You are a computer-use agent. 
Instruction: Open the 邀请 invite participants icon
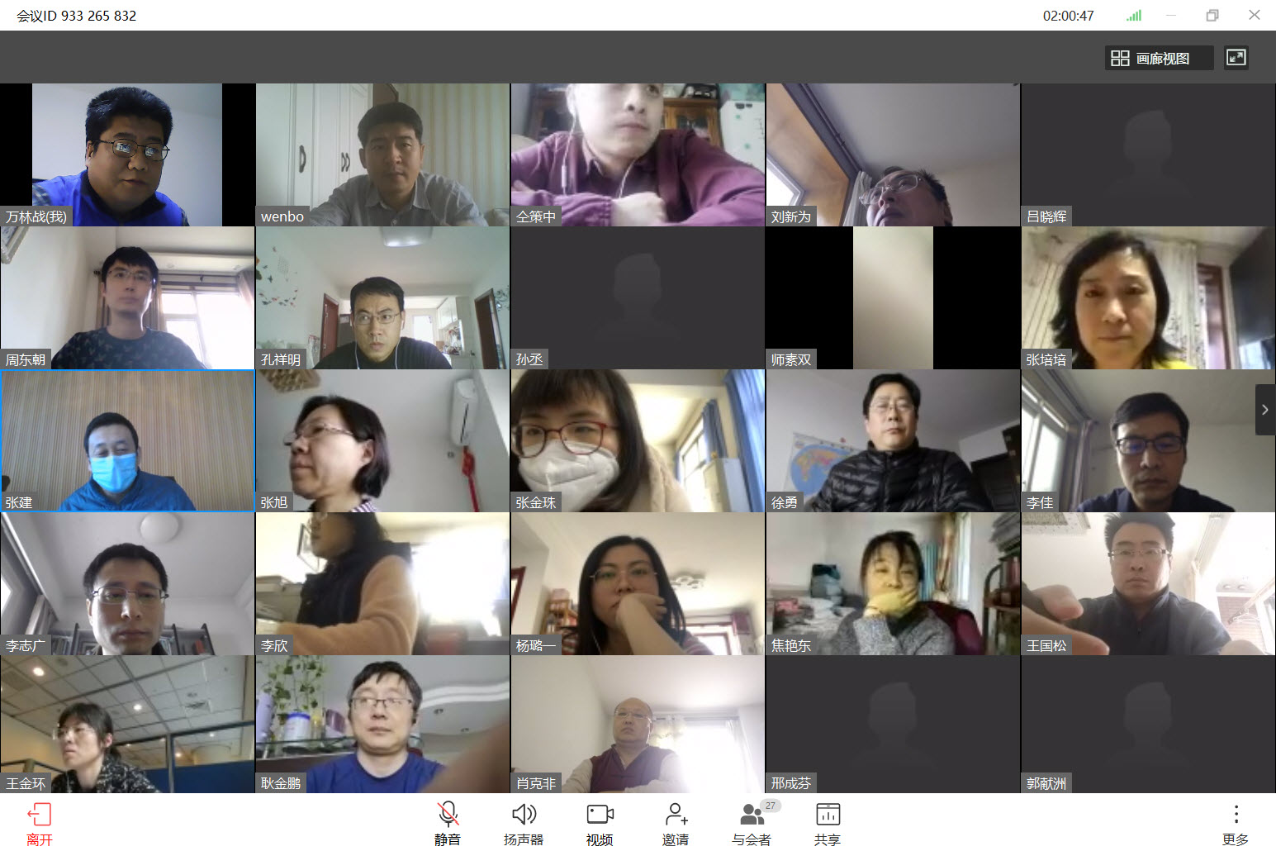point(676,815)
